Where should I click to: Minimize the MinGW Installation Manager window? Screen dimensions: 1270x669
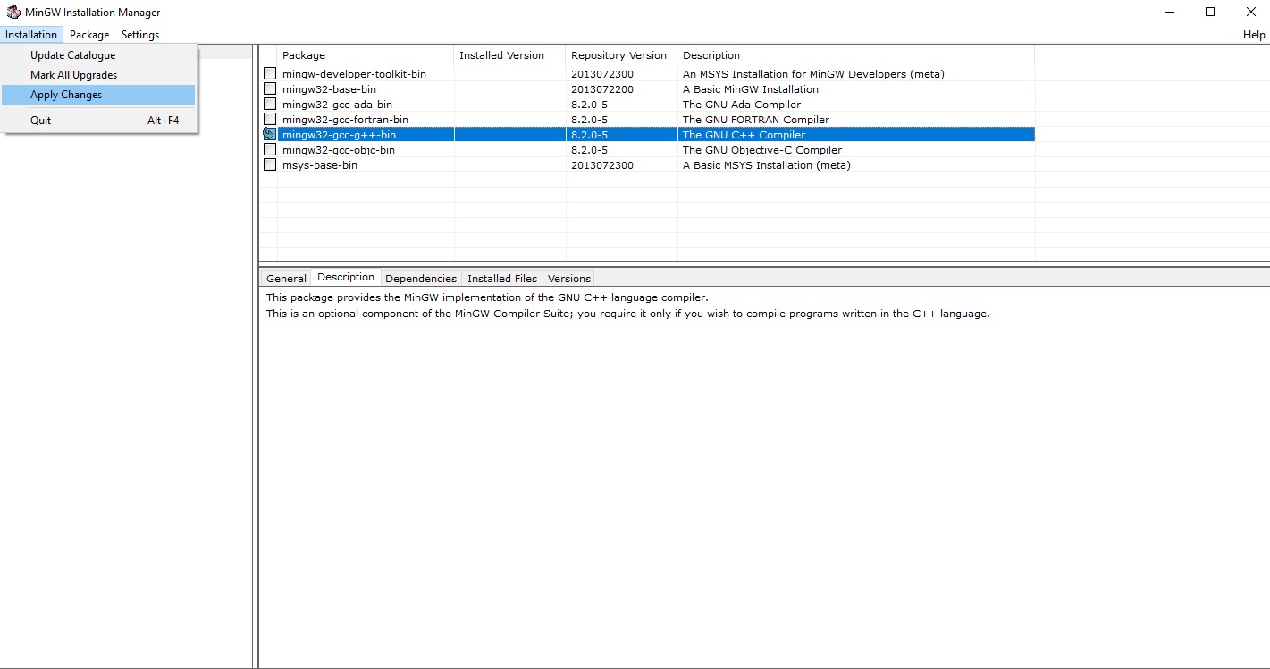pyautogui.click(x=1170, y=13)
